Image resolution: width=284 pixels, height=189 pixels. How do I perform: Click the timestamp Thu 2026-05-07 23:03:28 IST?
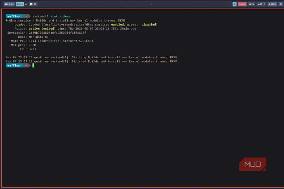click(92, 29)
